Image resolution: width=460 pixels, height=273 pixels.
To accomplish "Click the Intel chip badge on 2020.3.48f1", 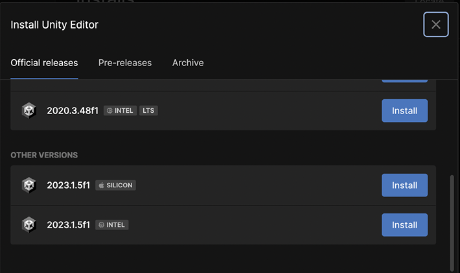I will pyautogui.click(x=120, y=111).
